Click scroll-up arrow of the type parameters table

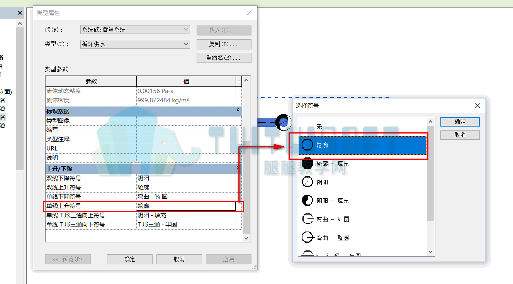coord(246,80)
